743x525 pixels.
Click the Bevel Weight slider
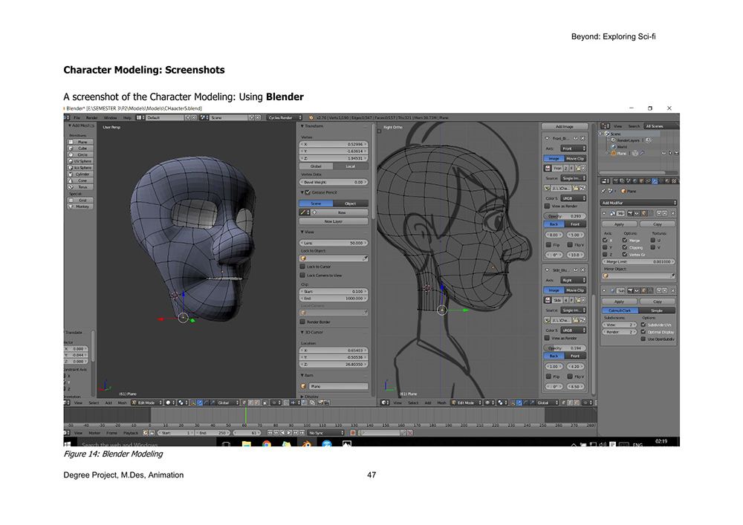click(334, 182)
